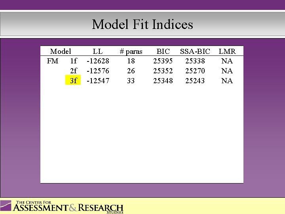The image size is (285, 214).
Task: Click the LMR NA cell in 1f row
Action: [x=227, y=61]
